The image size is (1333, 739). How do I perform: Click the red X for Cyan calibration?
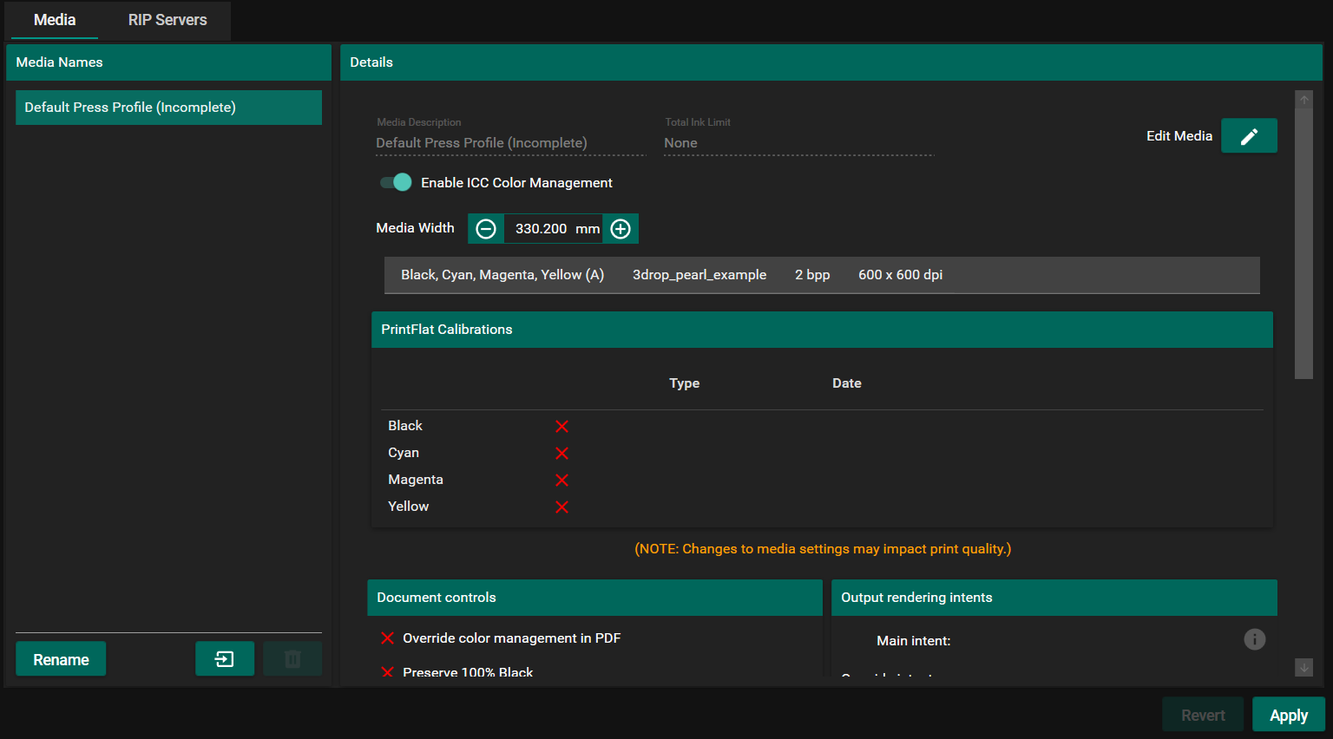tap(561, 453)
